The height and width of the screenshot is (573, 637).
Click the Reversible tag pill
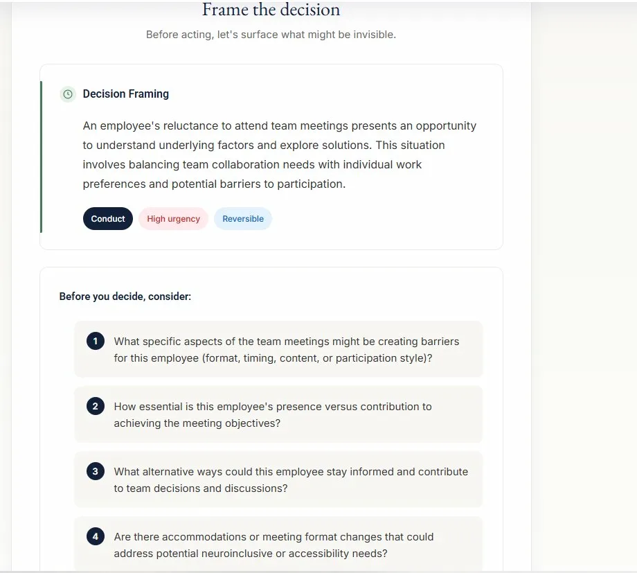[243, 219]
